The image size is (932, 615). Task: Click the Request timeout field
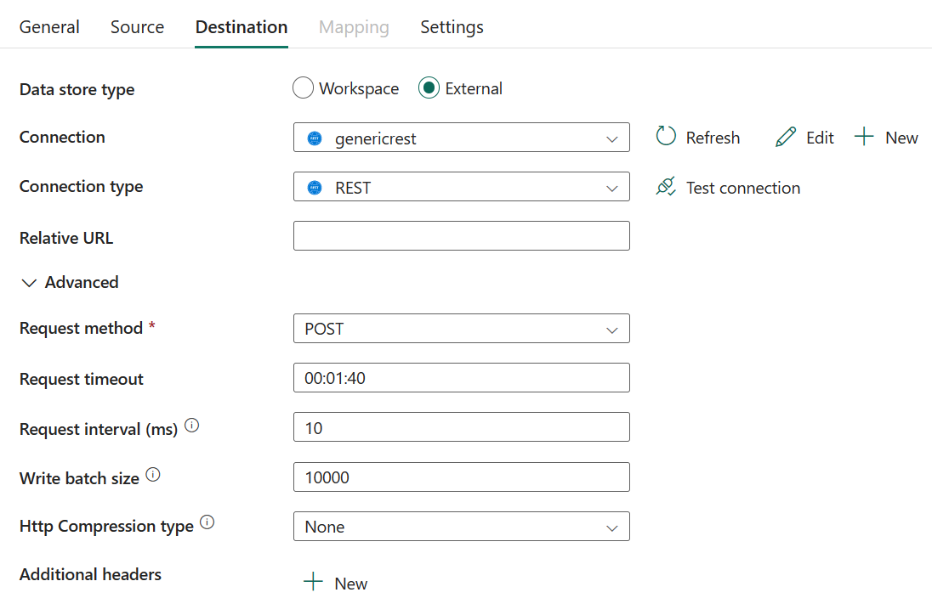461,378
